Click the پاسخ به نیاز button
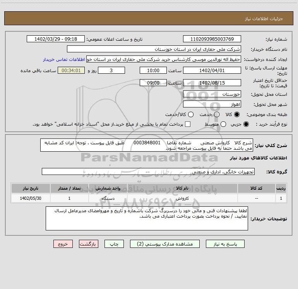Image resolution: width=298 pixels, height=289 pixels. 225,244
